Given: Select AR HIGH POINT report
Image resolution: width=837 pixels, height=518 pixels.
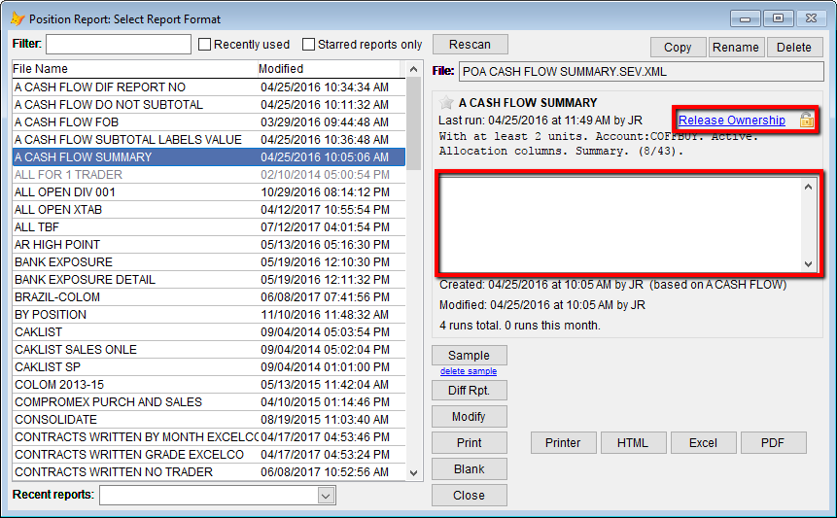Looking at the screenshot, I should [209, 245].
